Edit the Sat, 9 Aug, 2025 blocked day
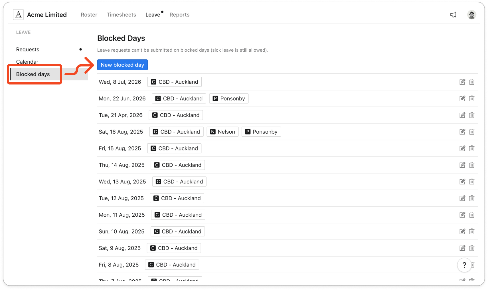Image resolution: width=488 pixels, height=290 pixels. click(462, 248)
